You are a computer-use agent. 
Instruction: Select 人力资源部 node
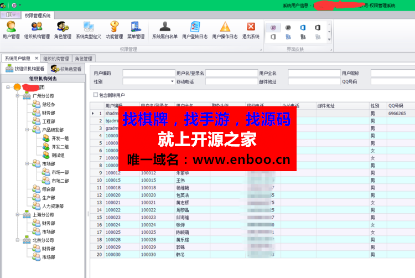click(x=53, y=206)
